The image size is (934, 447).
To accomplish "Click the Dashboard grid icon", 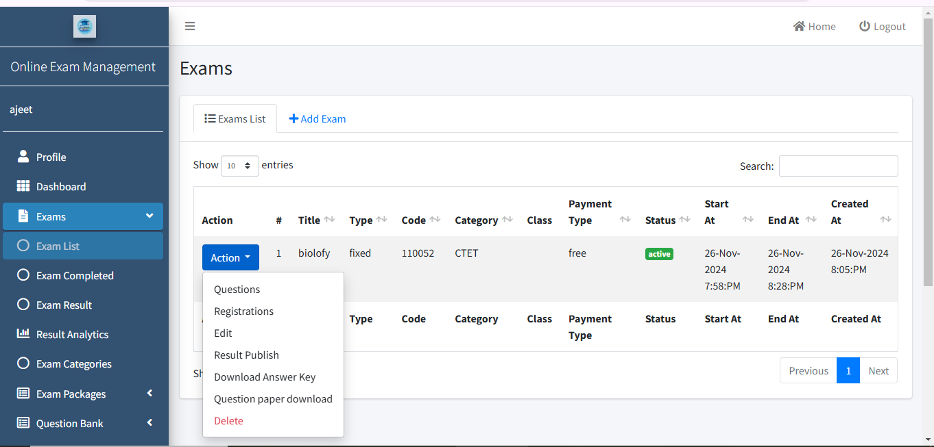I will 23,186.
